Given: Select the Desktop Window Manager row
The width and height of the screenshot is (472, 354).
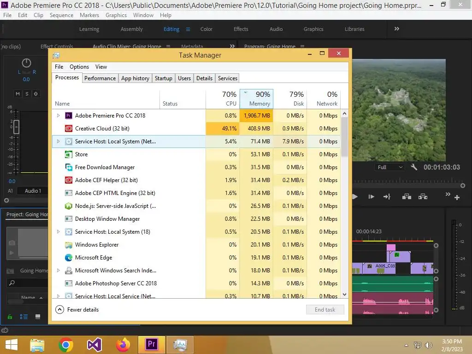Looking at the screenshot, I should (196, 219).
